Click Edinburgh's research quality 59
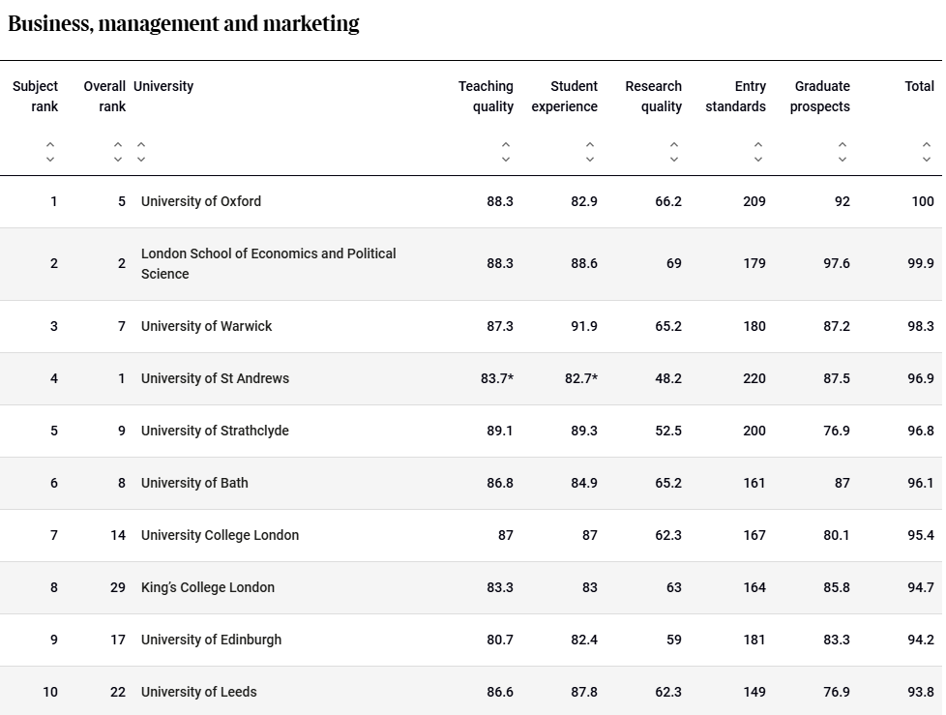 (x=674, y=640)
